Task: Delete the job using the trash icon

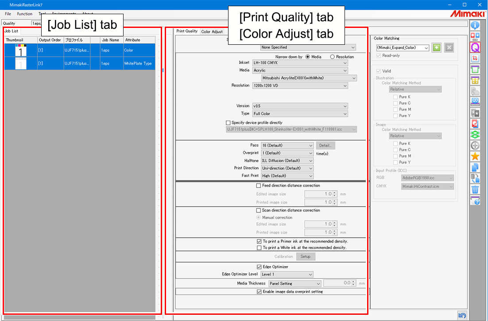Action: (x=475, y=189)
